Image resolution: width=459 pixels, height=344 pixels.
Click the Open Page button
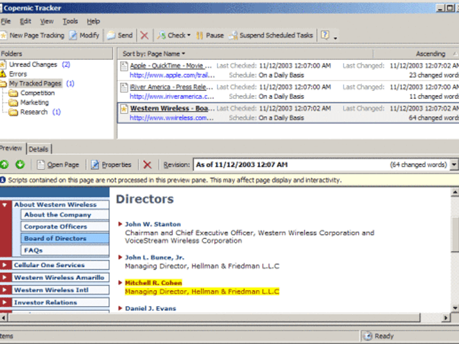pos(58,165)
